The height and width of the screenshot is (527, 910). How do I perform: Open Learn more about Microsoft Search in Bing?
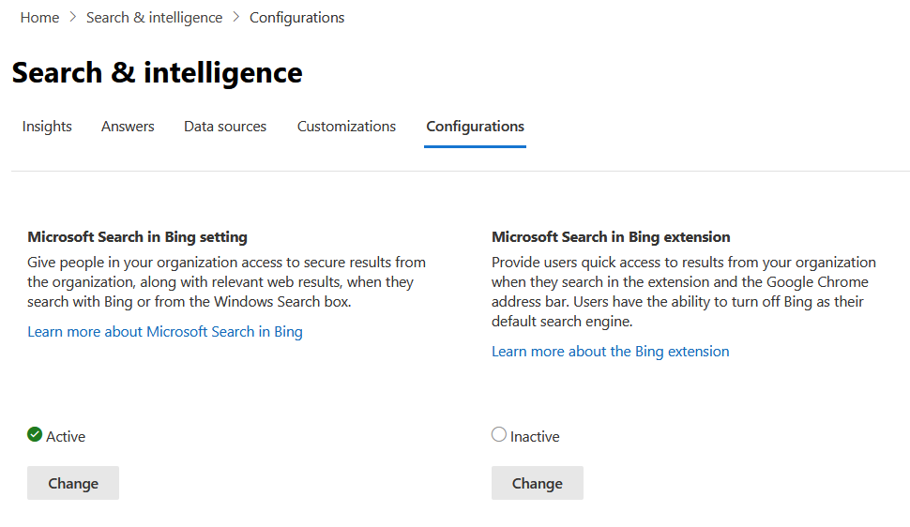[165, 331]
